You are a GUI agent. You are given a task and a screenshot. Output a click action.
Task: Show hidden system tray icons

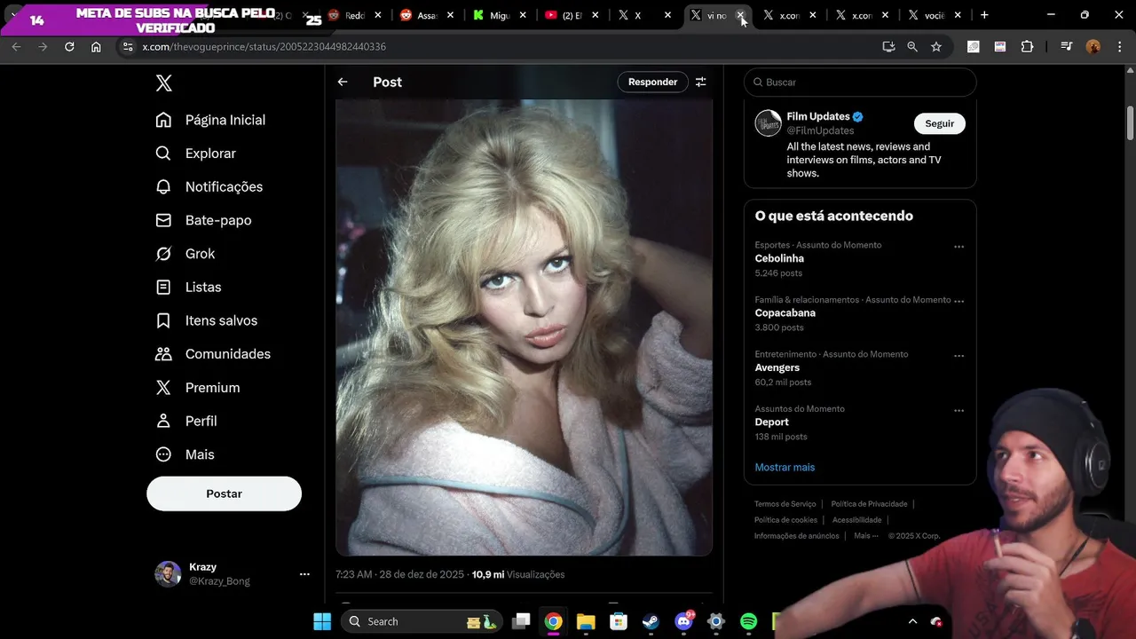point(912,621)
